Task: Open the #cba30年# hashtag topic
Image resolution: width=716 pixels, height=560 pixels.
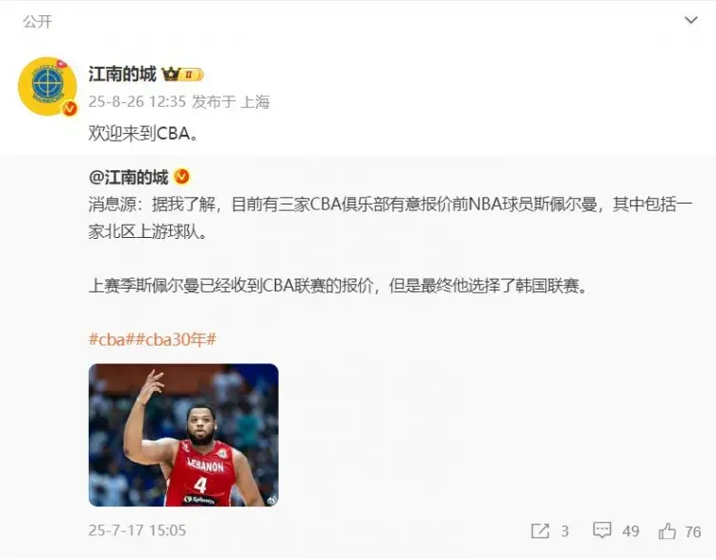Action: click(176, 339)
